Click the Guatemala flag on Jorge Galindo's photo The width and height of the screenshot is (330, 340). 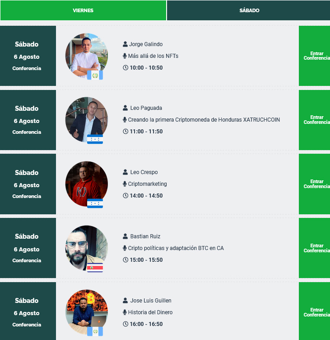click(x=95, y=75)
